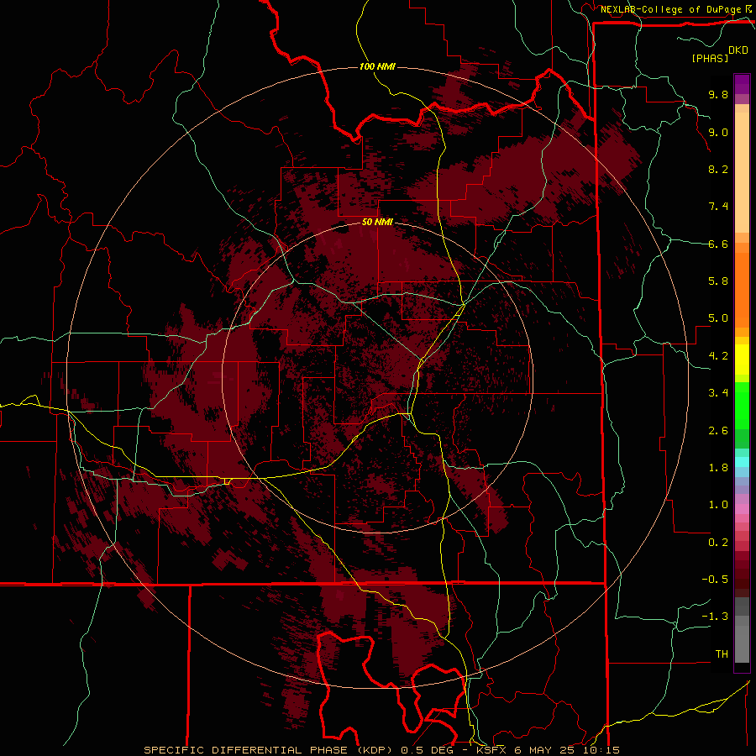Viewport: 756px width, 756px height.
Task: Click the "100 NMI" range ring label
Action: point(377,66)
